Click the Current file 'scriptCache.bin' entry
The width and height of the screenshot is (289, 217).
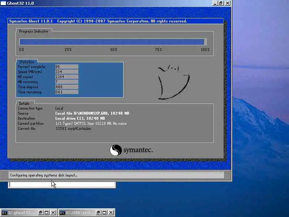tap(73, 128)
